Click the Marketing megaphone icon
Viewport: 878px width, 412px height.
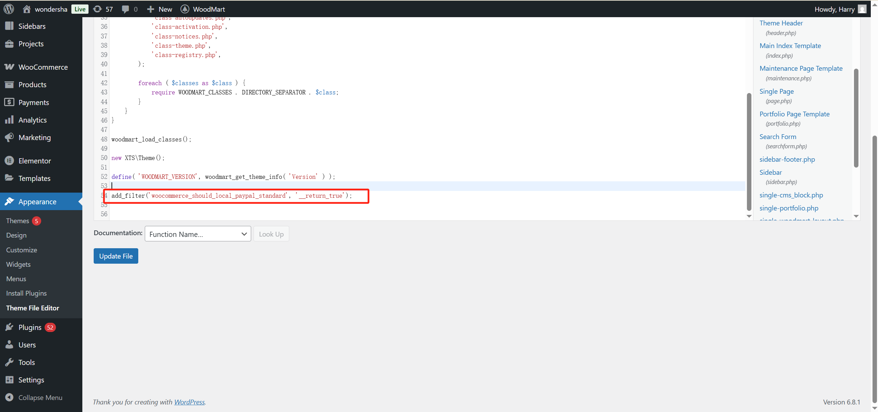click(x=10, y=137)
